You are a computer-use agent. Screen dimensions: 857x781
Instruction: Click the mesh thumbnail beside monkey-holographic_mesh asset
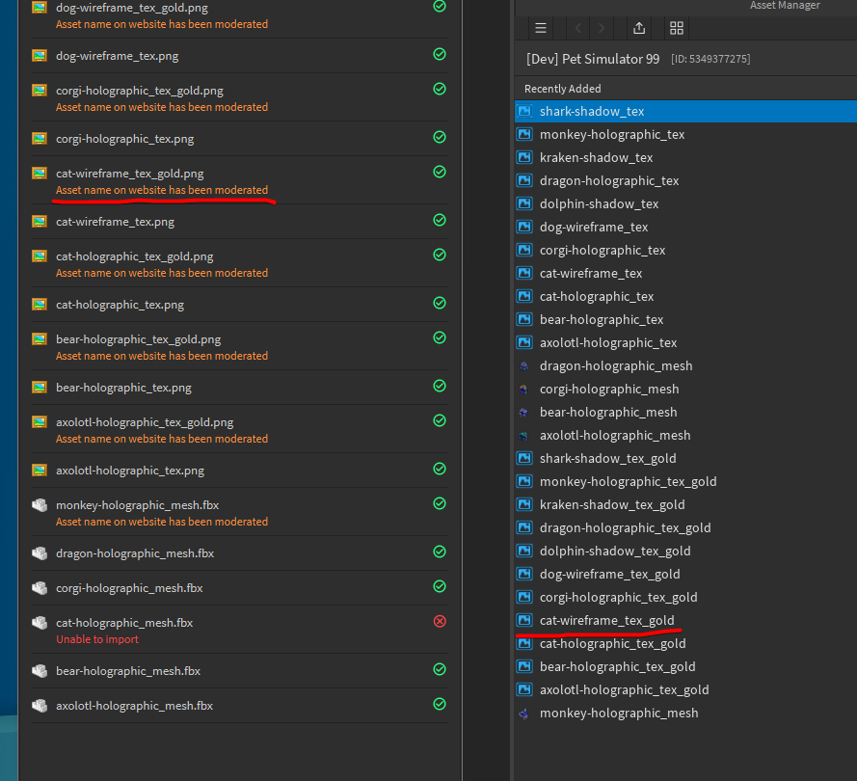[x=524, y=714]
